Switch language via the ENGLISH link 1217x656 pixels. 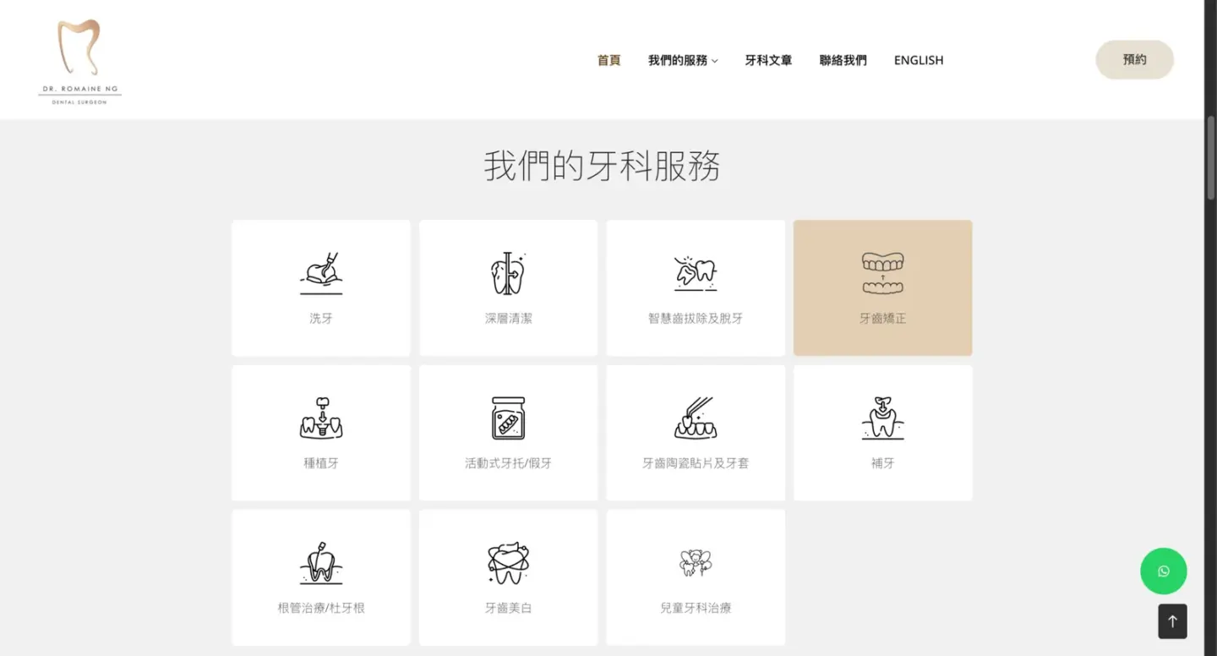tap(919, 60)
